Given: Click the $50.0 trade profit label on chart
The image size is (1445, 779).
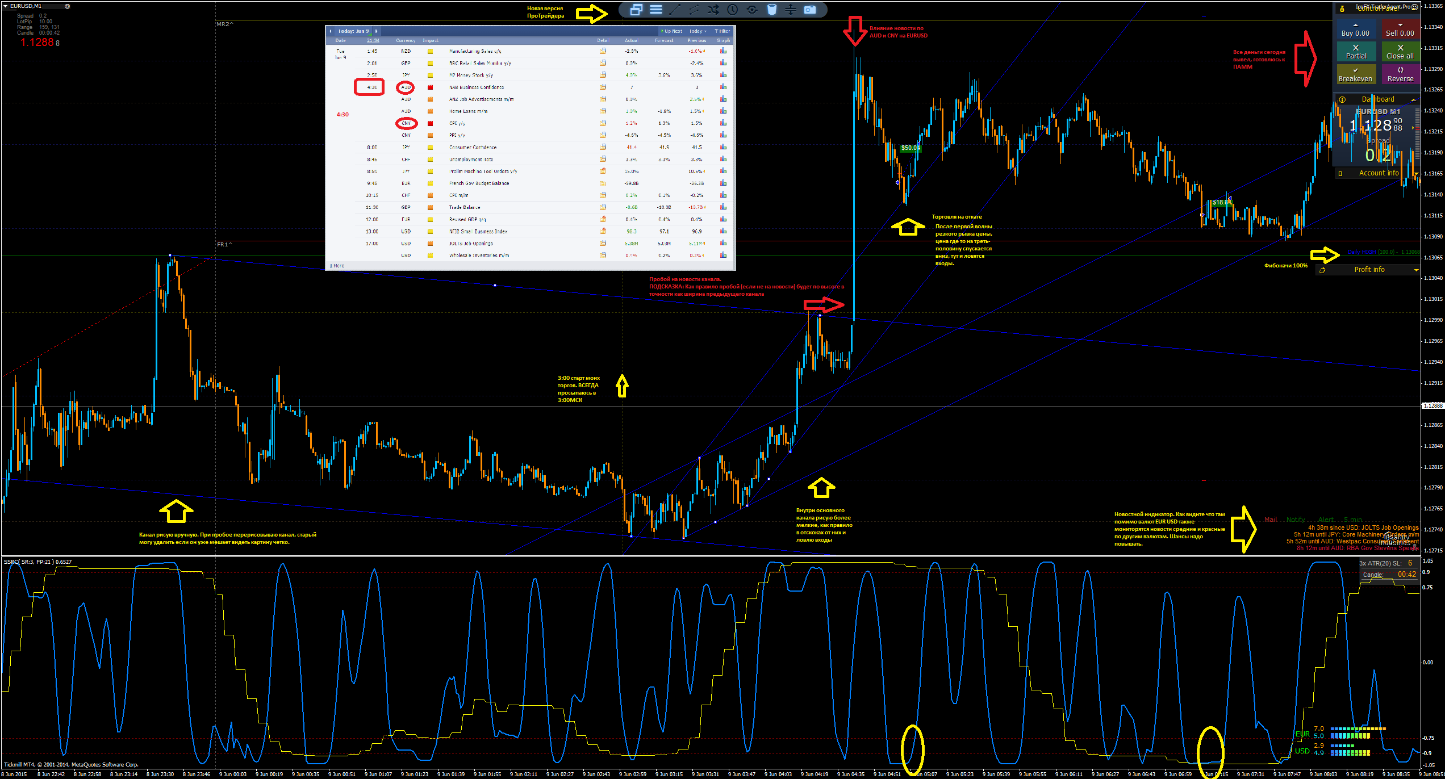Looking at the screenshot, I should click(x=910, y=148).
